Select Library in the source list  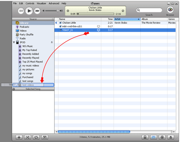(x=33, y=23)
